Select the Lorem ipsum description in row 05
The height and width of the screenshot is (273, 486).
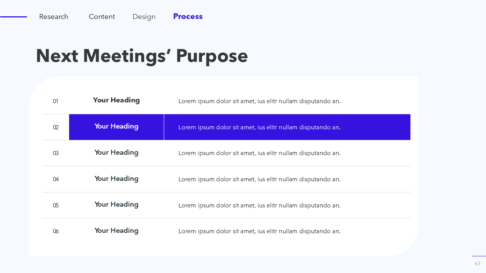(259, 206)
